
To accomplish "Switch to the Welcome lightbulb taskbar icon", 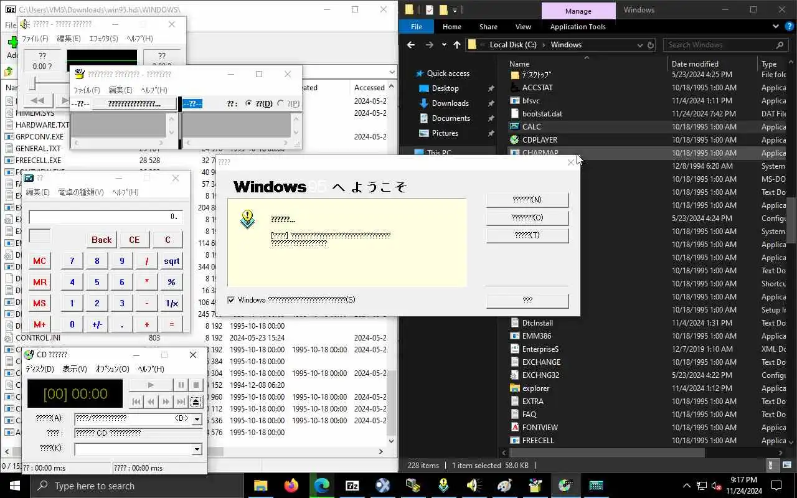I will click(444, 486).
